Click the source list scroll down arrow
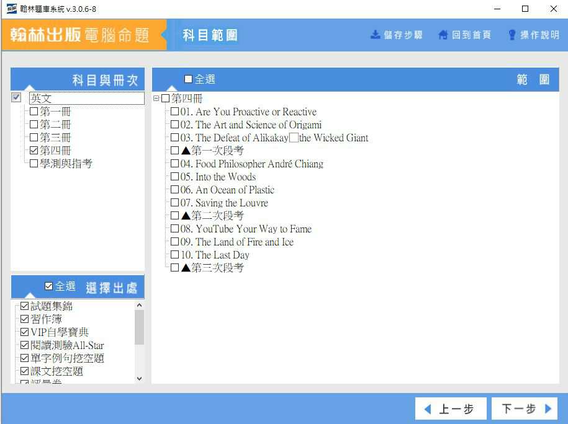This screenshot has width=568, height=424. tap(140, 379)
